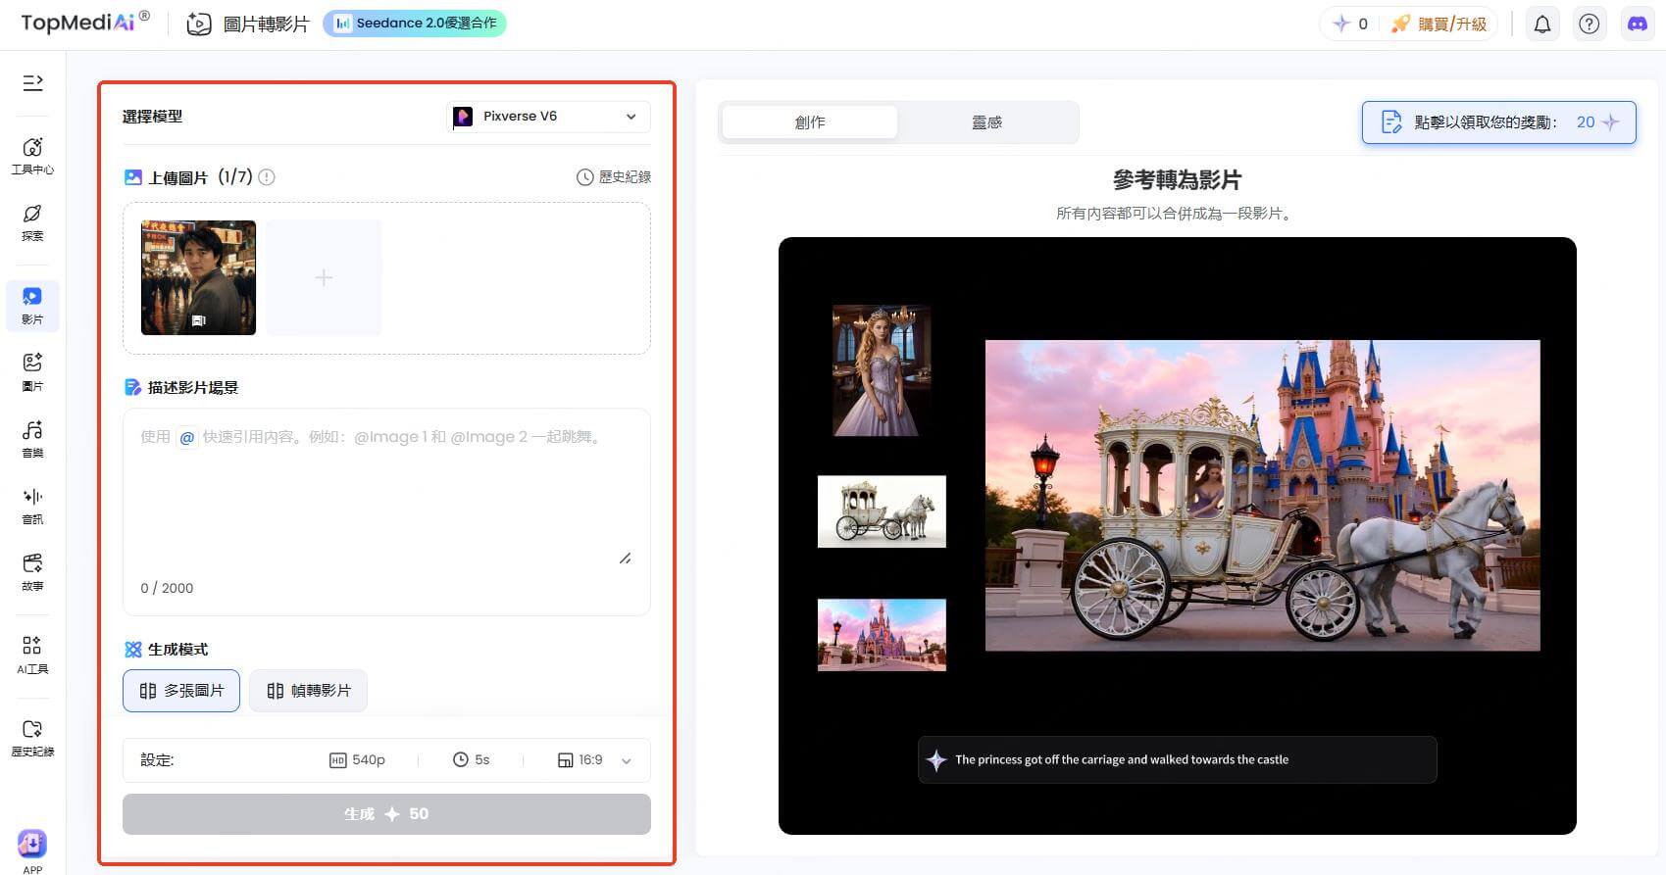
Task: Open the notifications bell
Action: (x=1542, y=24)
